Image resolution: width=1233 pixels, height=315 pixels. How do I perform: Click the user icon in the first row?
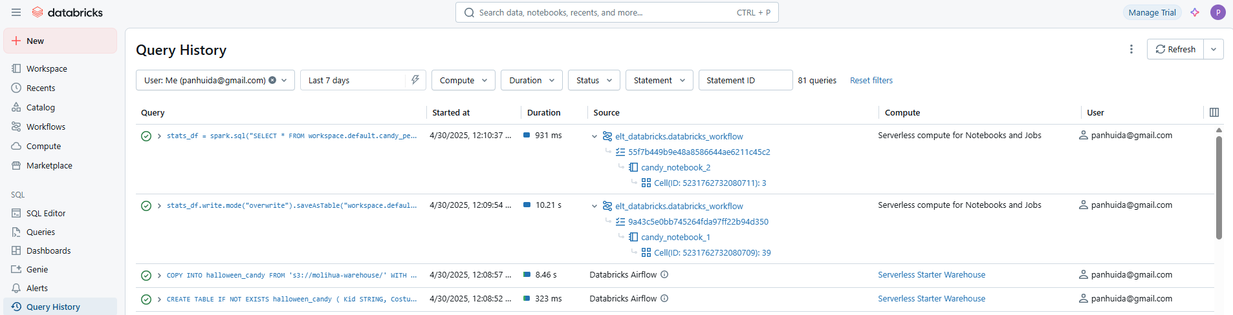coord(1084,135)
